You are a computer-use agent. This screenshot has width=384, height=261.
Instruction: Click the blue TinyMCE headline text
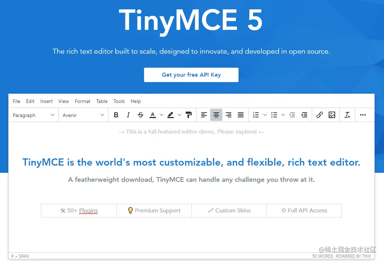point(191,162)
